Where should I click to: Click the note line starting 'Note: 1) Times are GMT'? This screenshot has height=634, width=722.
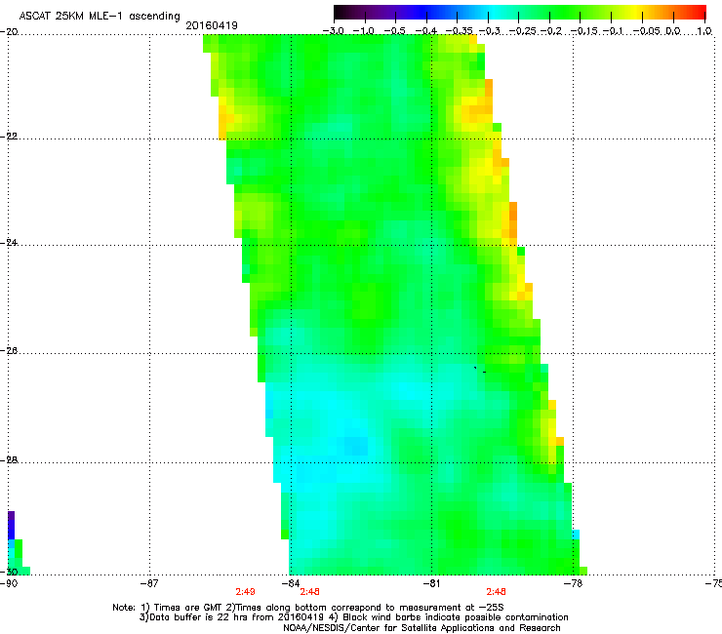(x=308, y=608)
